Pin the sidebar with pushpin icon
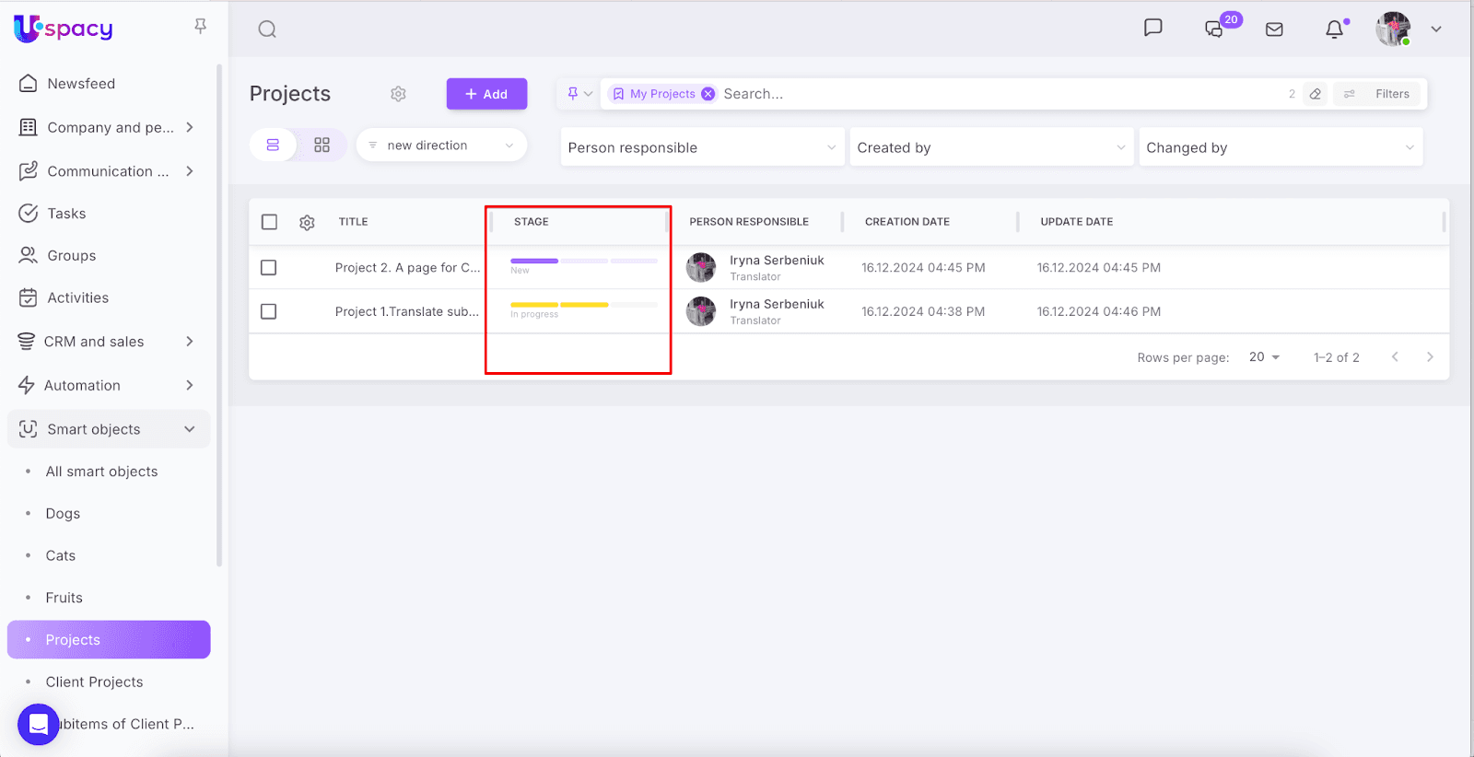This screenshot has width=1474, height=757. 200,27
